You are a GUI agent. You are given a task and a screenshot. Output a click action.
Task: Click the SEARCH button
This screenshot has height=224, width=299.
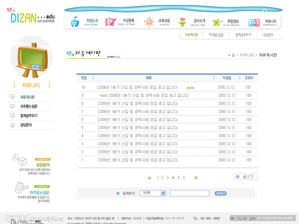tap(221, 193)
